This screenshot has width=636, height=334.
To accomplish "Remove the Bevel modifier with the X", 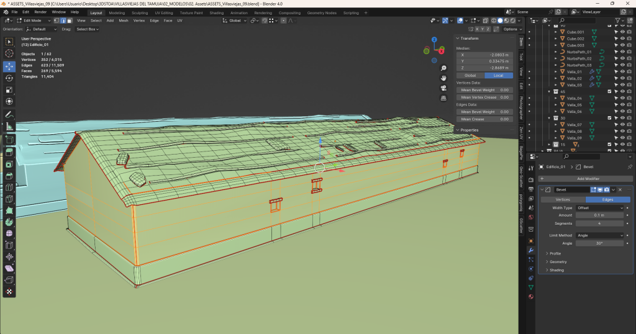I will [x=620, y=189].
